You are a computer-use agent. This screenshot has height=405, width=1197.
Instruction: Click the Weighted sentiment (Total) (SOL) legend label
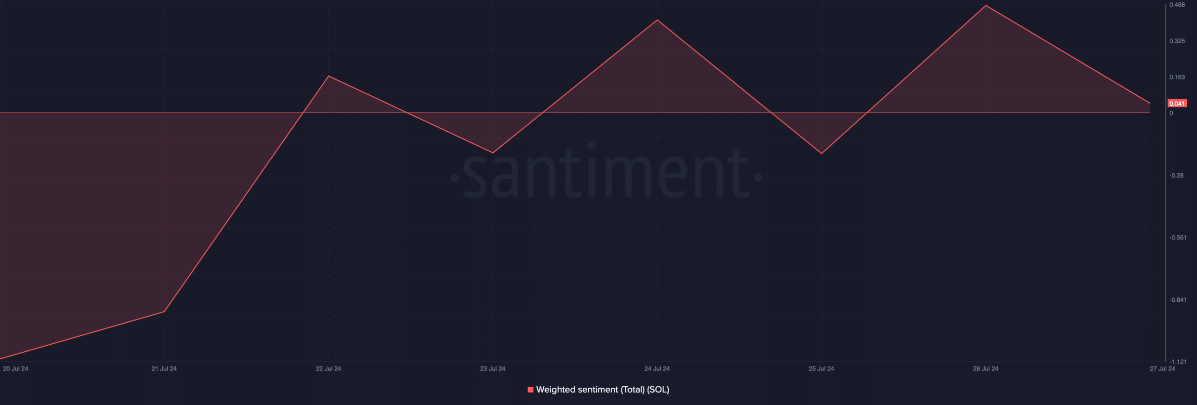603,390
